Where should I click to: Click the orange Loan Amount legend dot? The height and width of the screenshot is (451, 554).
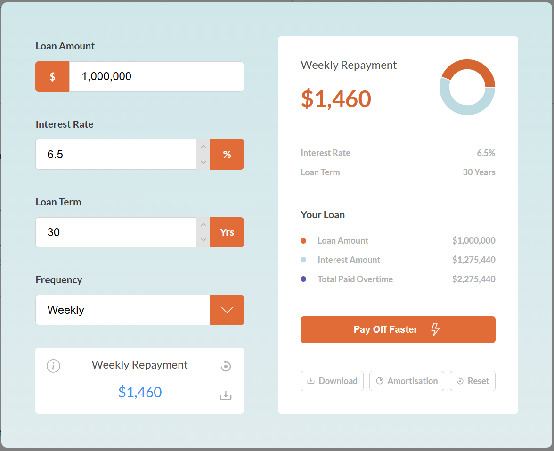point(303,241)
